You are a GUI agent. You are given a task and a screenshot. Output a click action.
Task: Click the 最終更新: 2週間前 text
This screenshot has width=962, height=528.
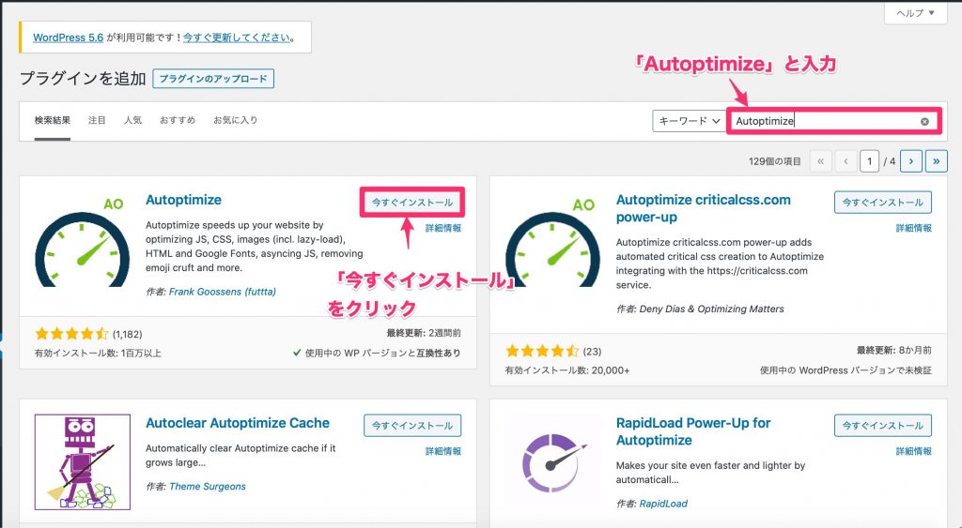tap(424, 333)
